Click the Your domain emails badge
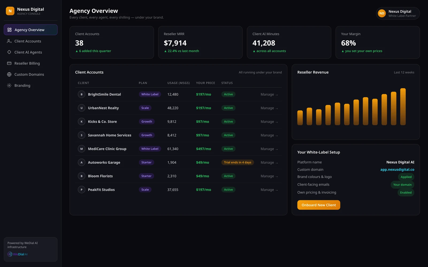 402,185
